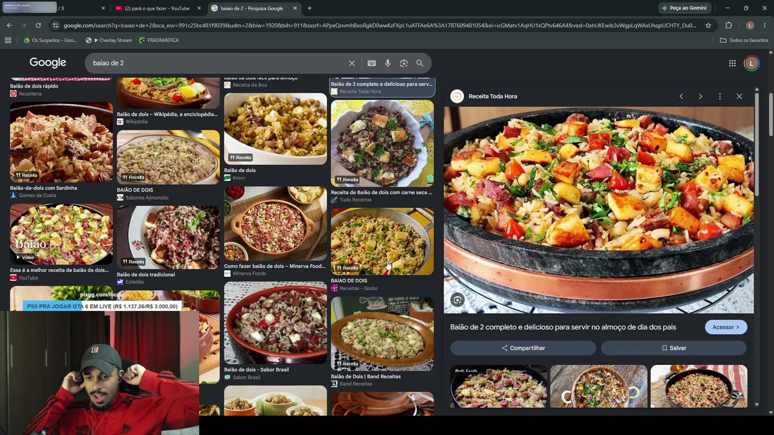The image size is (774, 435).
Task: Open the large baião de dois preview image
Action: tap(599, 210)
